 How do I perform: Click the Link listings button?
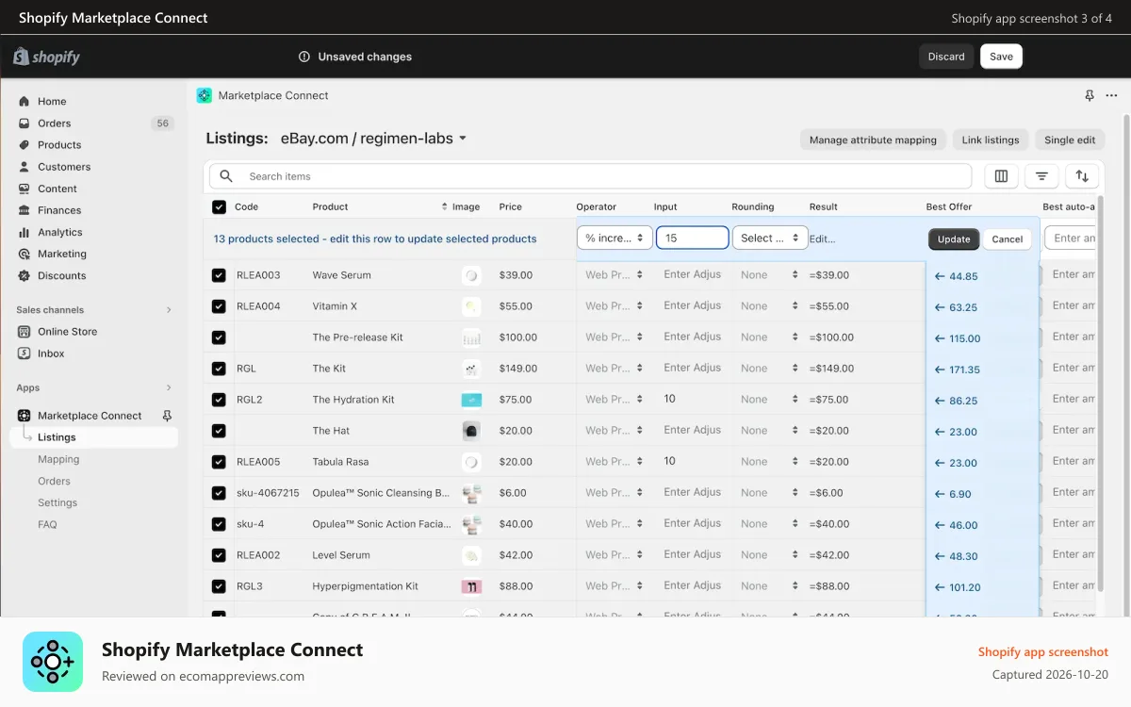991,140
